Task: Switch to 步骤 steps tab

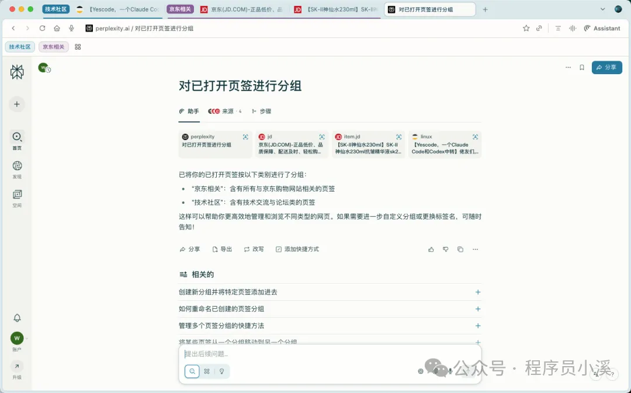Action: [x=261, y=112]
